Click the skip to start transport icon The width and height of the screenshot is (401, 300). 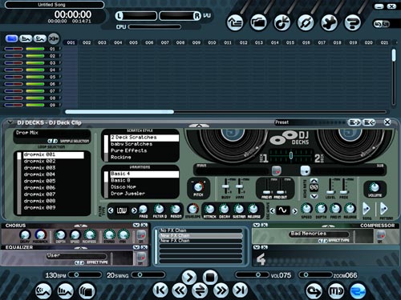pos(160,290)
